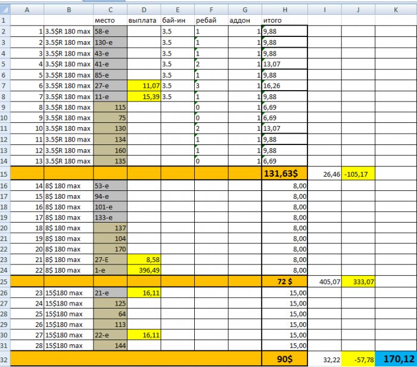Select the '21-е' place cell
The image size is (417, 367).
click(x=110, y=293)
